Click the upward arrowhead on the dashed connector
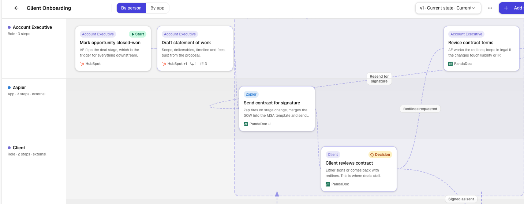 pos(277,194)
